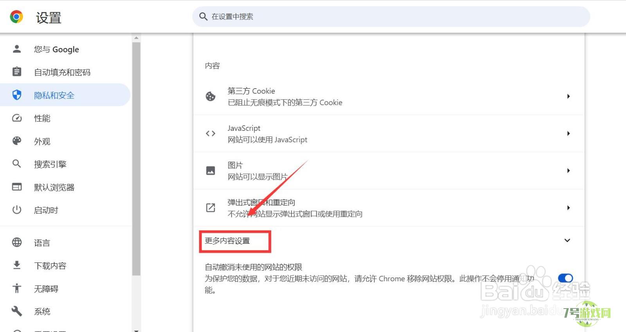Screen dimensions: 626x332
Task: Click 更多内容设置 label
Action: pos(227,241)
